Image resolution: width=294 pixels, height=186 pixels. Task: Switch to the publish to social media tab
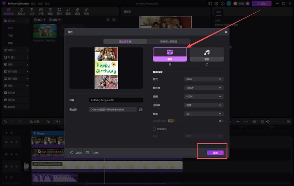(x=168, y=42)
